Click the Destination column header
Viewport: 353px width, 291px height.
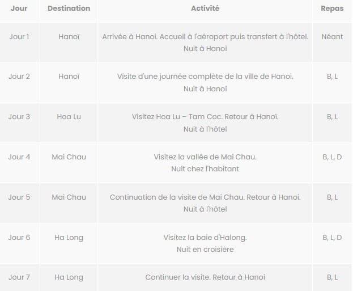point(69,9)
